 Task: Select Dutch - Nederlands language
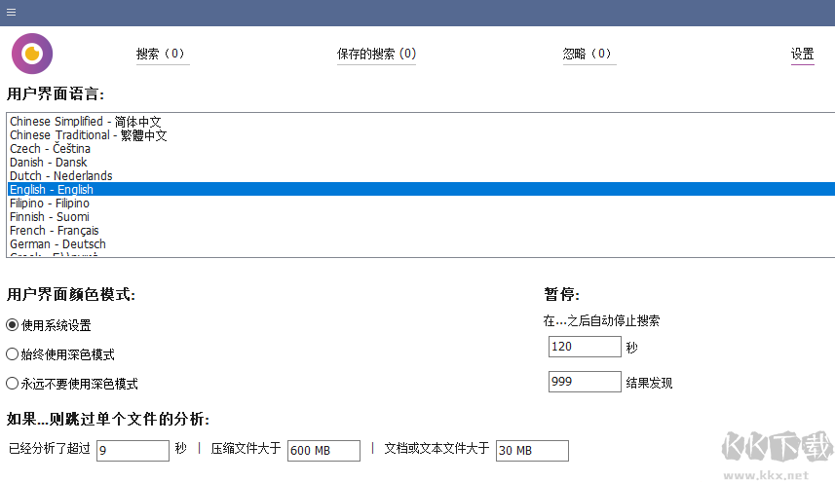coord(61,176)
